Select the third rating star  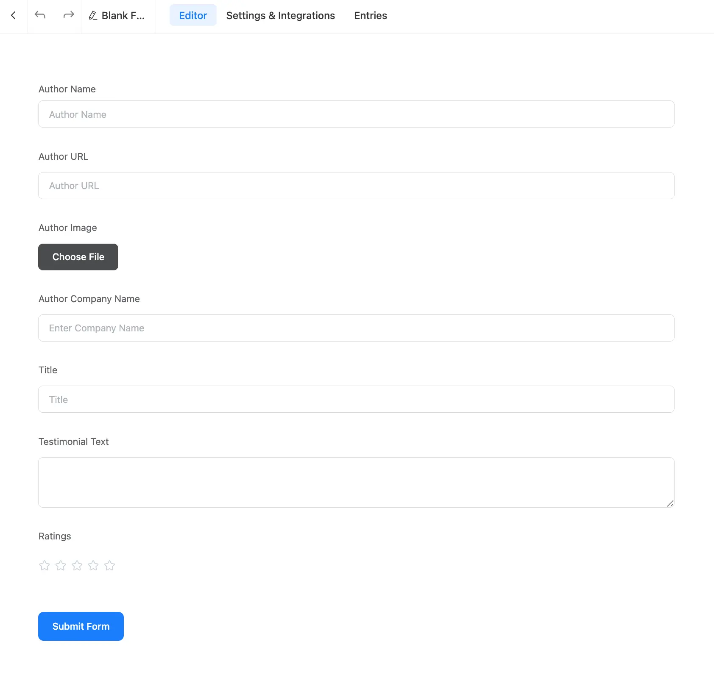(77, 565)
